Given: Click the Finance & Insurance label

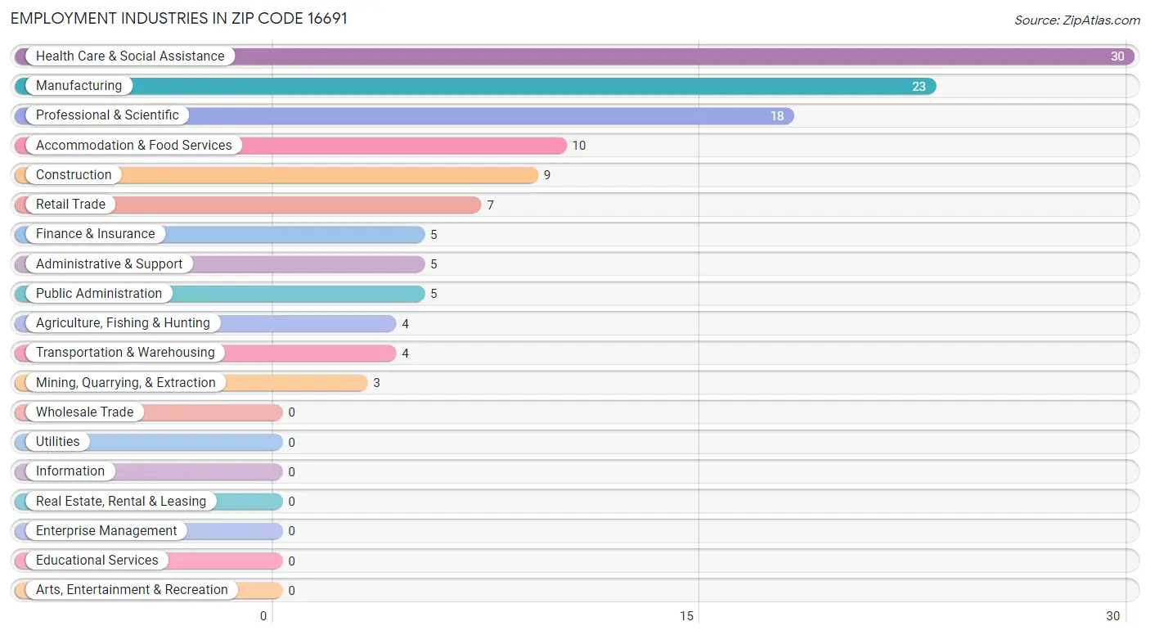Looking at the screenshot, I should pyautogui.click(x=96, y=234).
